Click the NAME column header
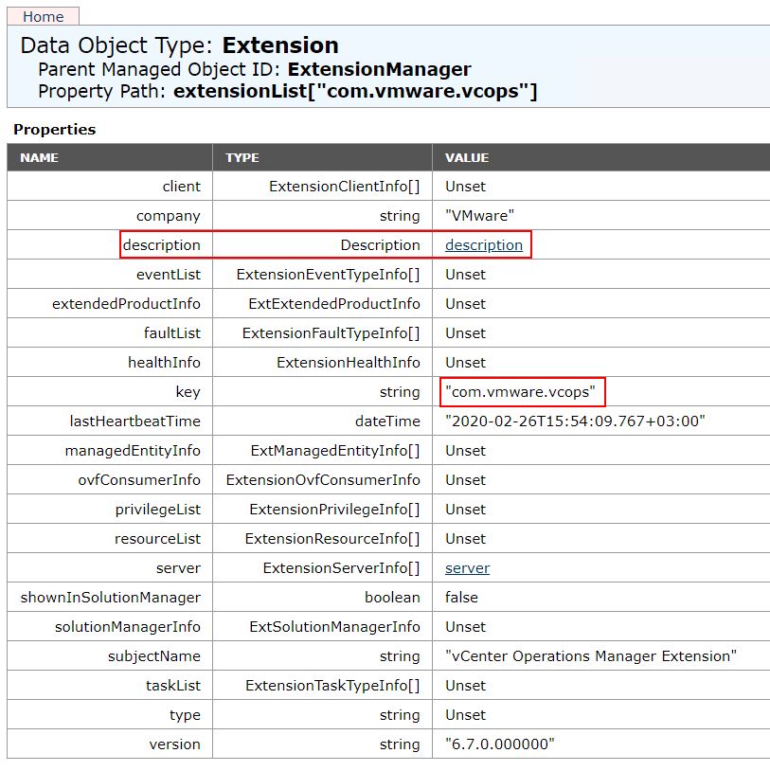The height and width of the screenshot is (771, 770). coord(40,157)
